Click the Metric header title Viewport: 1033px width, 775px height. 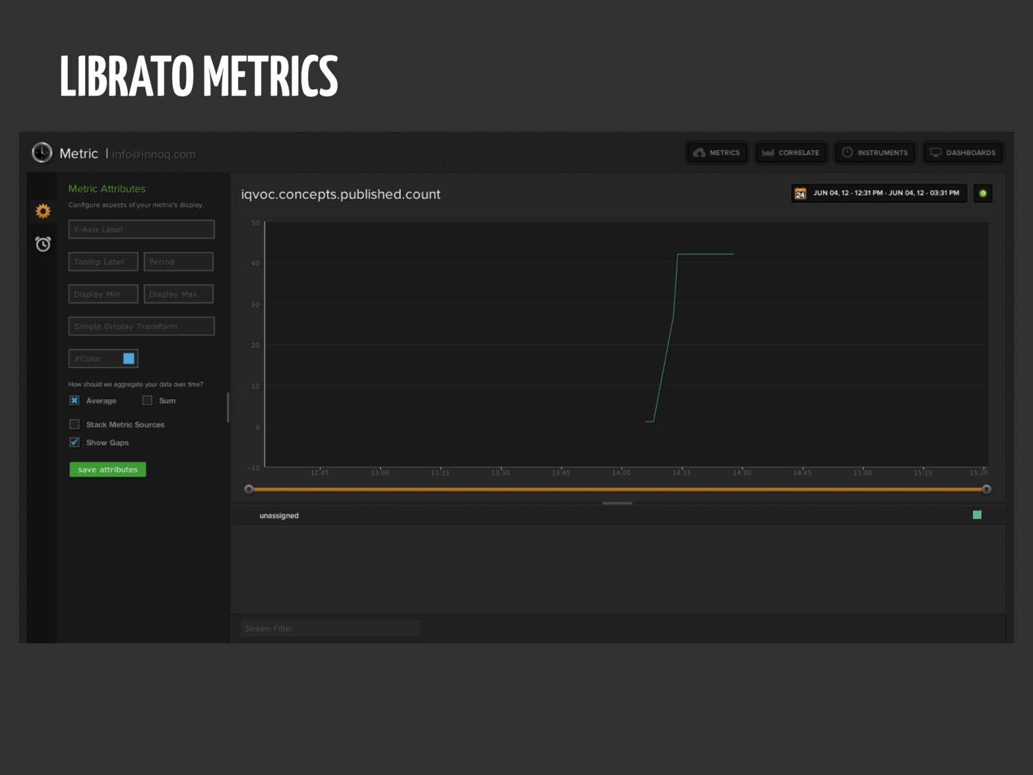pyautogui.click(x=79, y=154)
